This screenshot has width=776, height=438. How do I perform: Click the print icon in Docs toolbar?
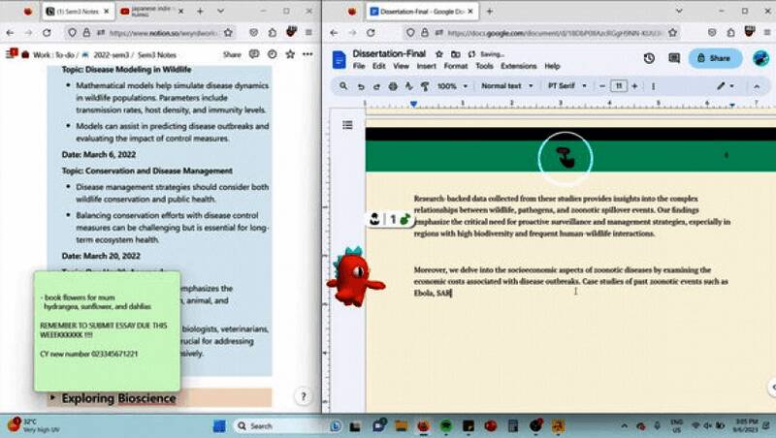click(x=393, y=86)
